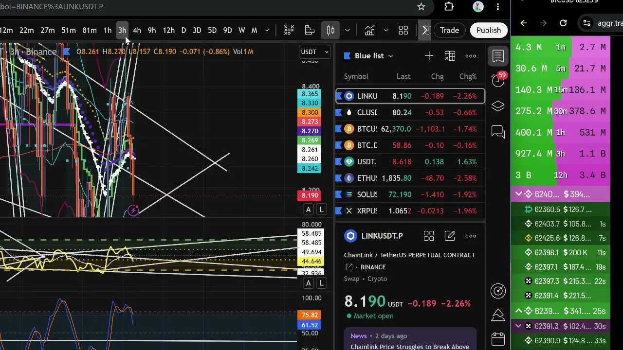Expand the timeframe list dropdown chevron
Image resolution: width=623 pixels, height=350 pixels.
point(267,31)
